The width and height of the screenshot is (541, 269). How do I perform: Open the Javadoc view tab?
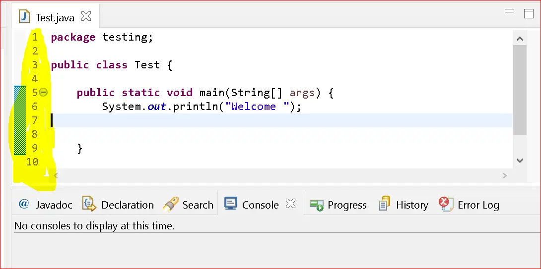tap(45, 205)
